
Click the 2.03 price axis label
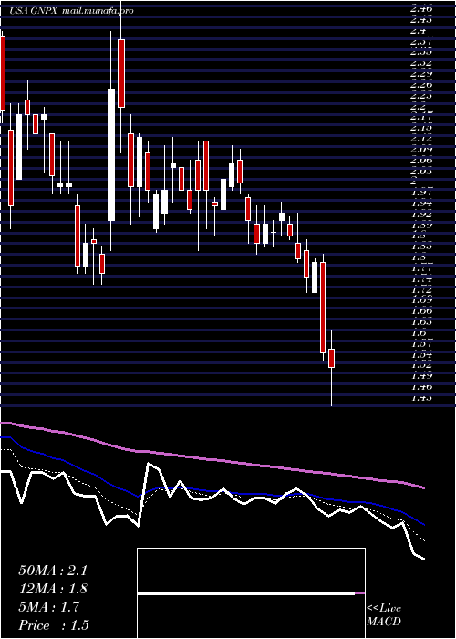click(421, 172)
